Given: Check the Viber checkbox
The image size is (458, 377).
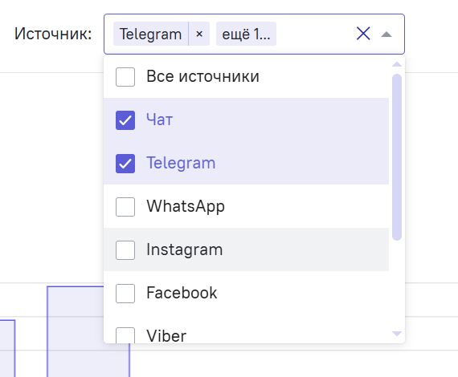Looking at the screenshot, I should pyautogui.click(x=125, y=335).
